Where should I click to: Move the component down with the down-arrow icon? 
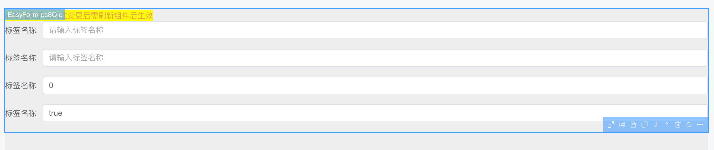click(656, 125)
